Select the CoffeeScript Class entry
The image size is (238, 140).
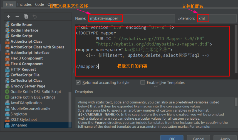coord(26,81)
